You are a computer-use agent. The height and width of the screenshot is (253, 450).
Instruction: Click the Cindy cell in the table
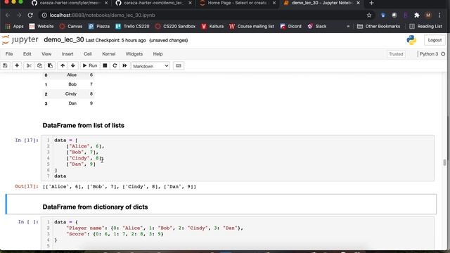pos(71,93)
